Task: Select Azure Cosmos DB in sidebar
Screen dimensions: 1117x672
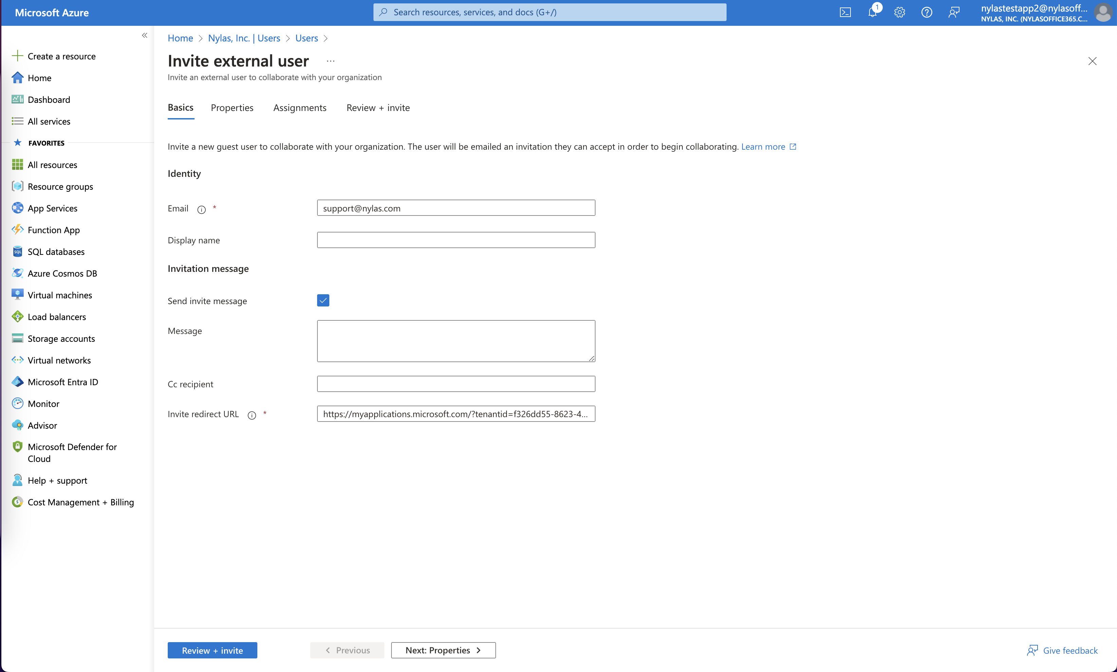Action: pyautogui.click(x=62, y=273)
